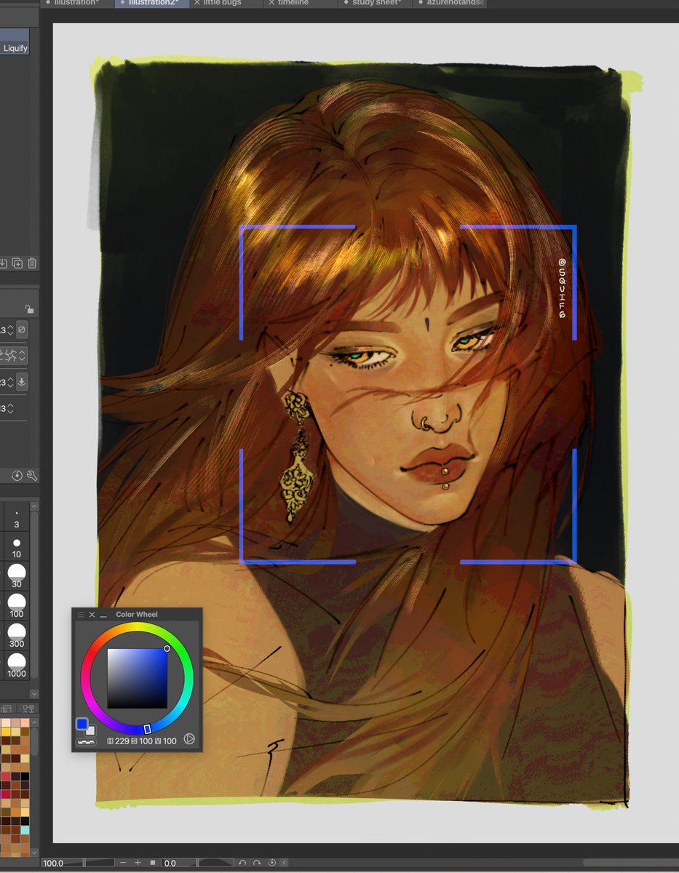679x873 pixels.
Task: Switch to the second color panel tab icon
Action: pyautogui.click(x=28, y=709)
